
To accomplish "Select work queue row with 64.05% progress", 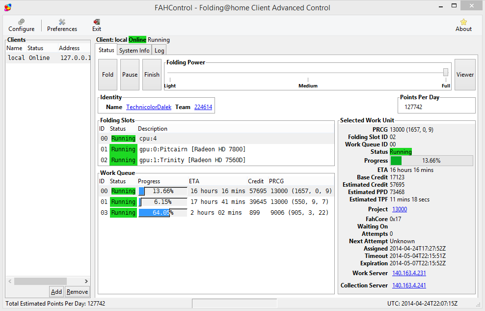I will (x=216, y=213).
